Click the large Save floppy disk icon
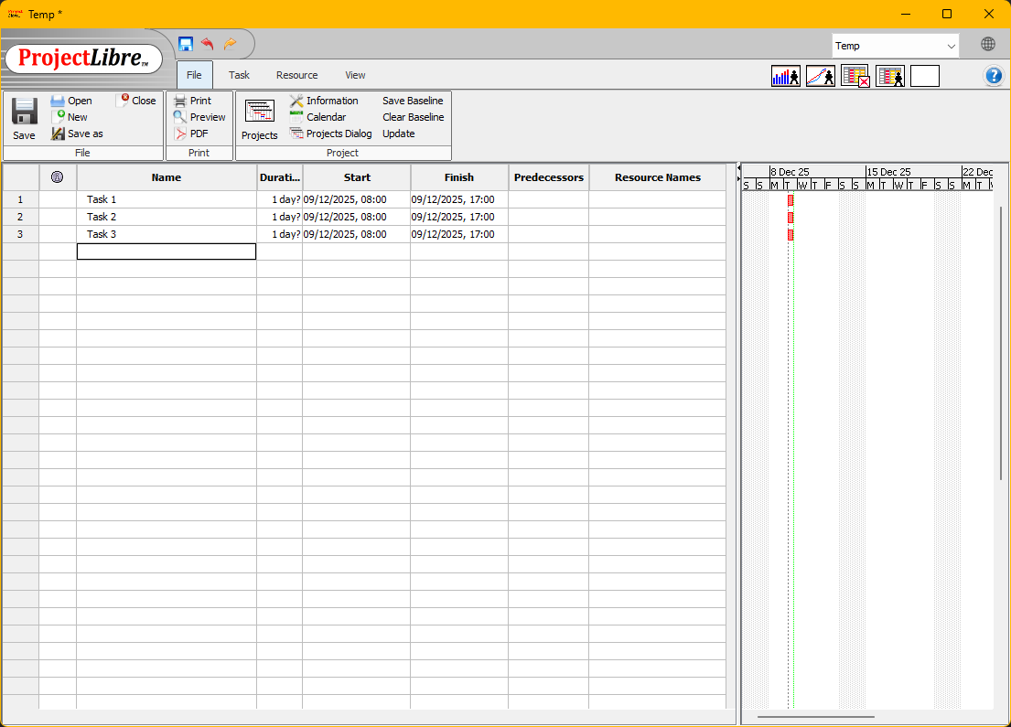The width and height of the screenshot is (1011, 727). coord(24,112)
